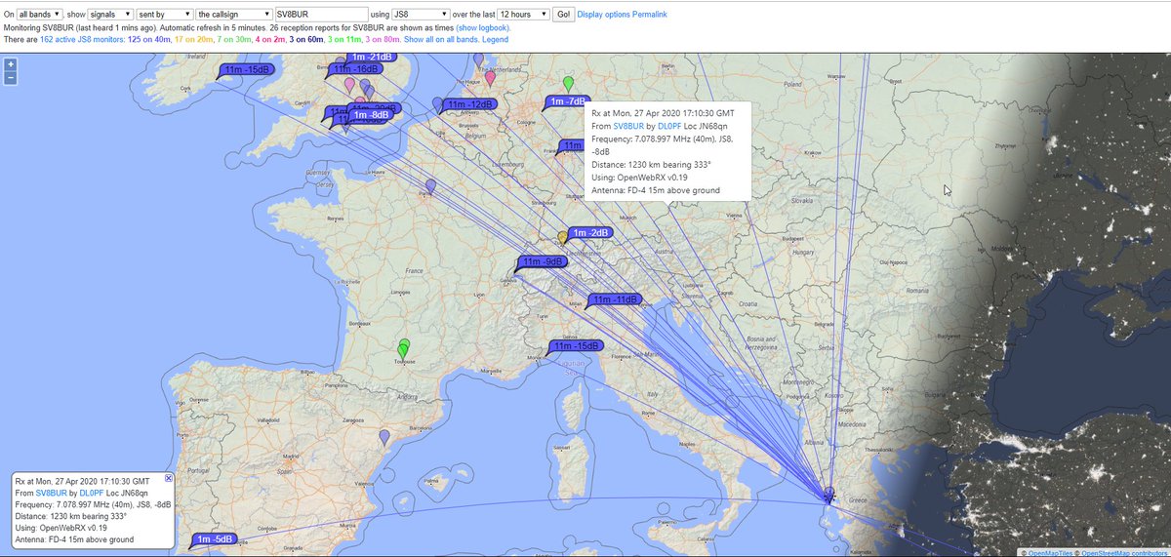Screen dimensions: 1171x557
Task: Open the '12 hours' time range dropdown
Action: [522, 15]
